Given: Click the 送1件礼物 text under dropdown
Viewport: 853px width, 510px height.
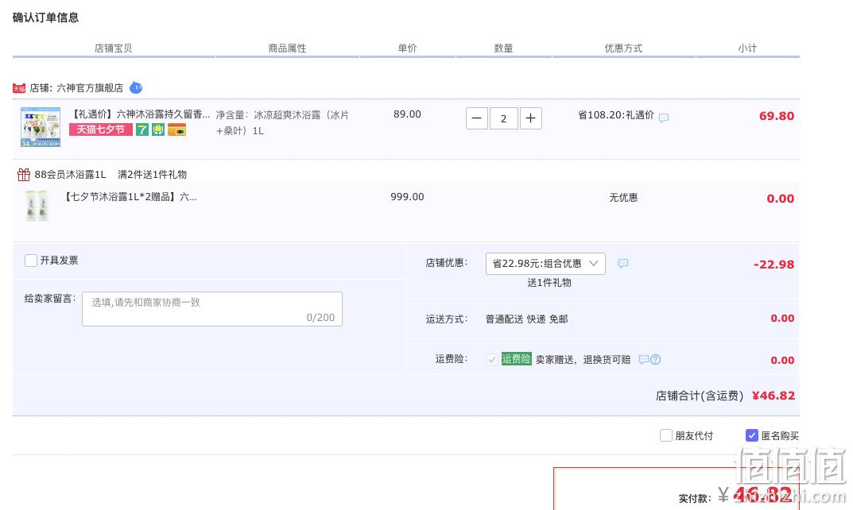Looking at the screenshot, I should point(549,283).
